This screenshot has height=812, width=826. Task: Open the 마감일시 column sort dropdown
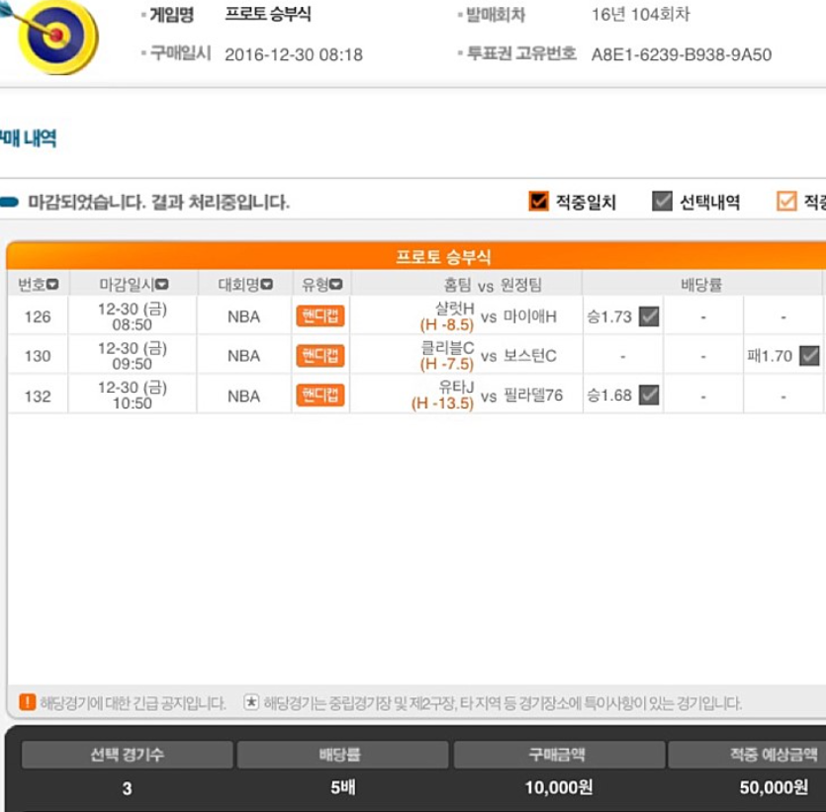[162, 285]
